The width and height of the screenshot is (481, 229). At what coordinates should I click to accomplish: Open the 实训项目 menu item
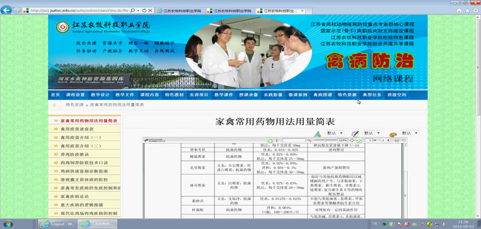click(199, 95)
